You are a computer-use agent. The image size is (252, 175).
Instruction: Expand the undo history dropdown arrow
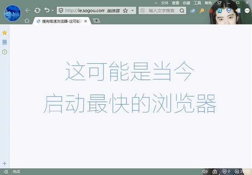point(53,11)
